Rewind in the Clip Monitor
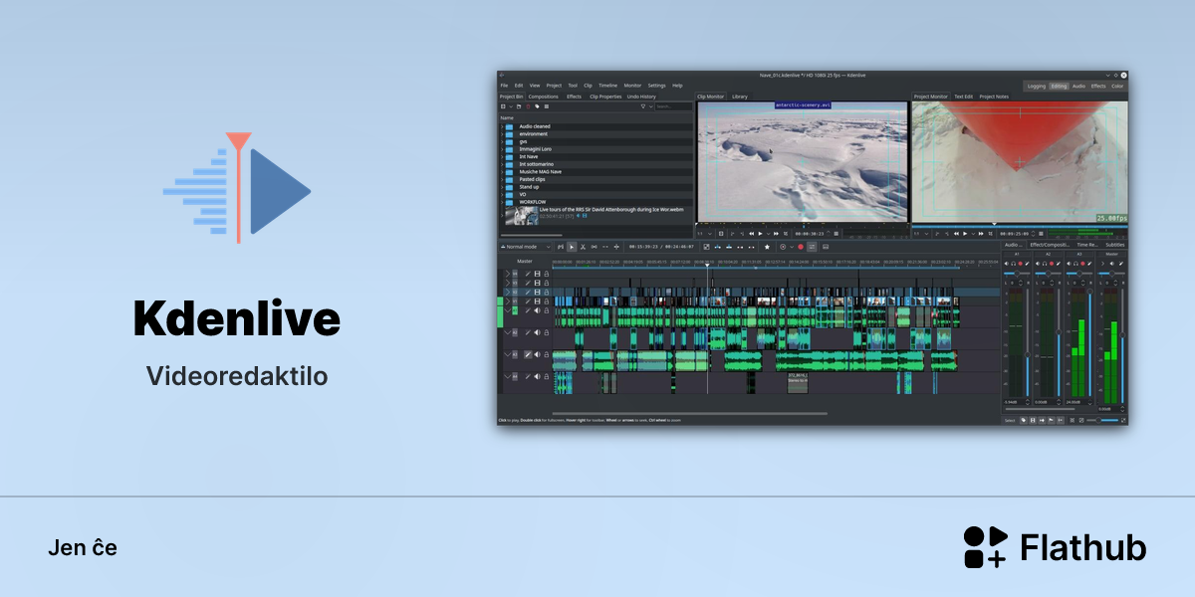Screen dimensions: 1195x597 pos(752,234)
